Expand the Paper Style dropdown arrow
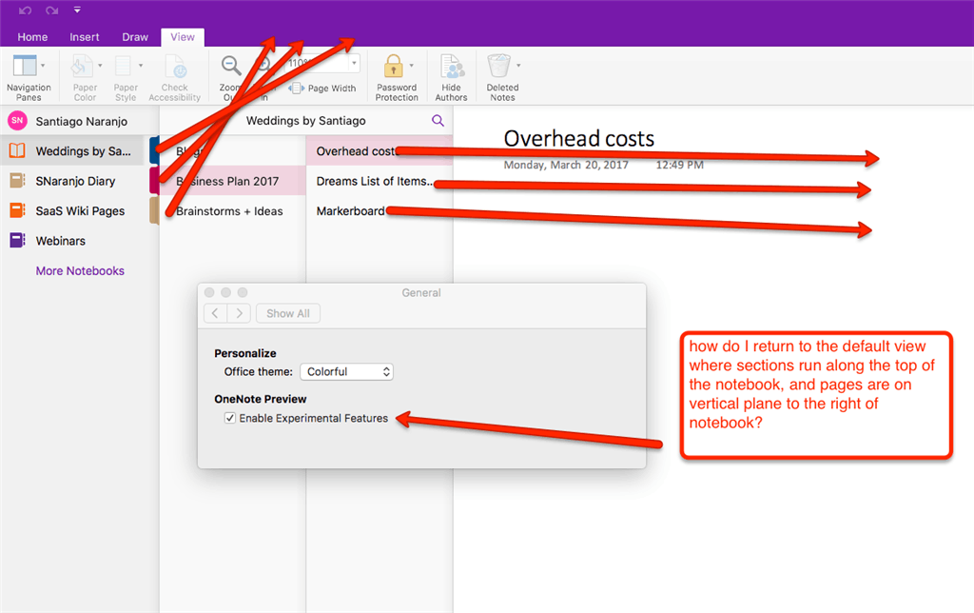The height and width of the screenshot is (613, 974). click(141, 66)
